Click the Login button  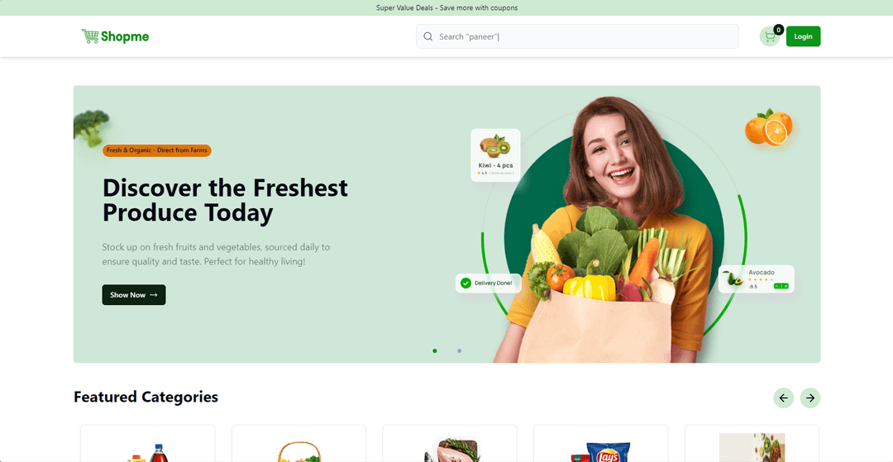(803, 36)
